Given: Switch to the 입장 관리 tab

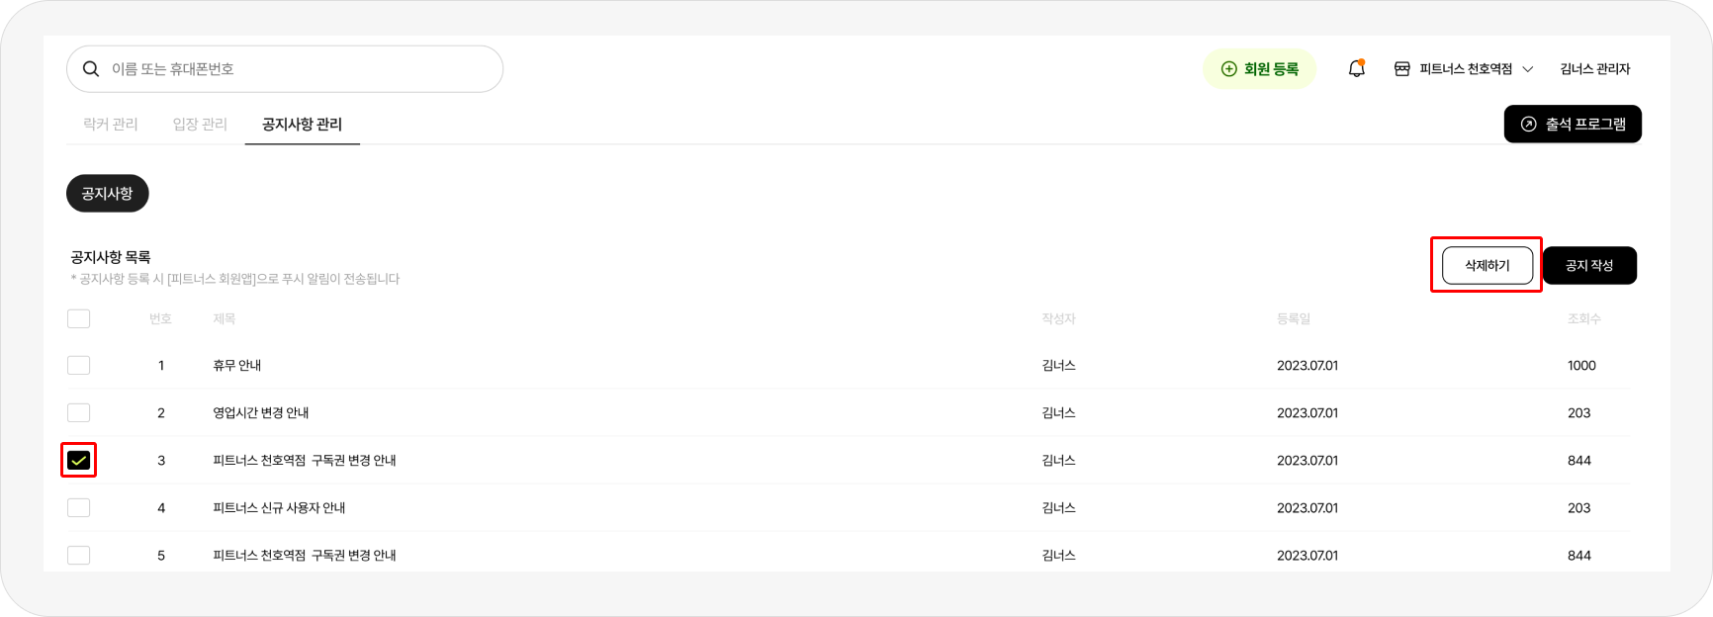Looking at the screenshot, I should (x=200, y=124).
